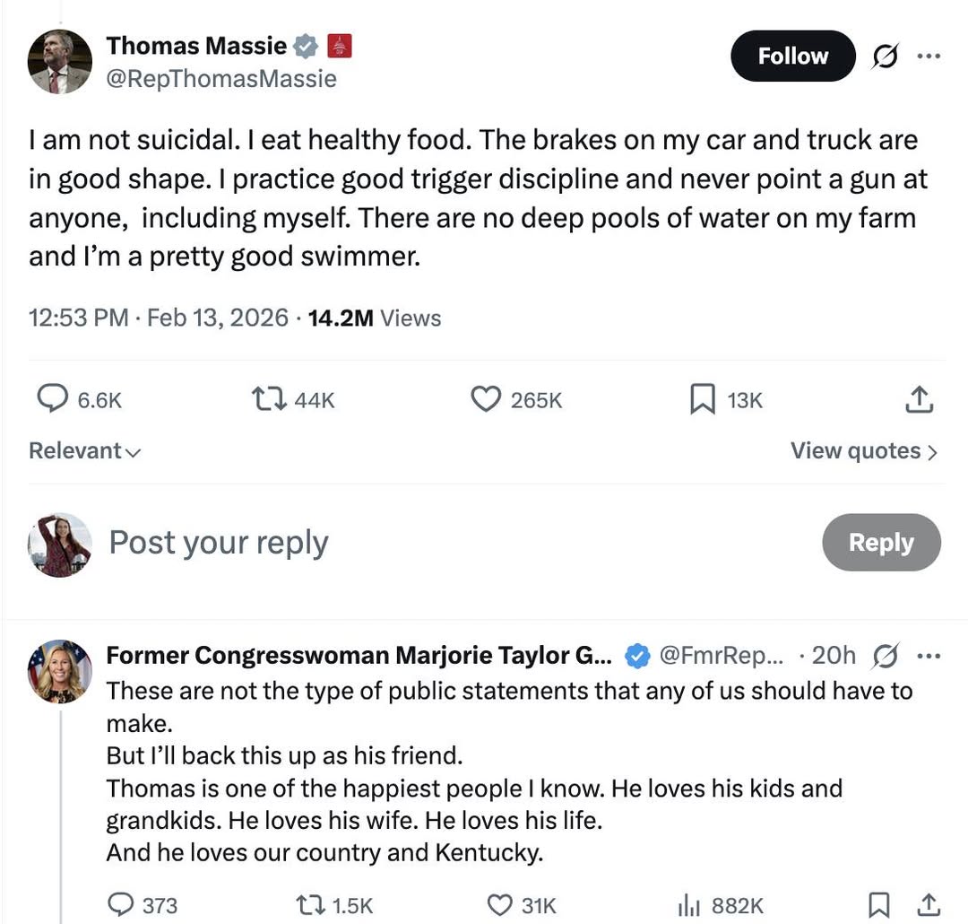968x924 pixels.
Task: Like Thomas Massie's post with heart icon
Action: coord(486,399)
